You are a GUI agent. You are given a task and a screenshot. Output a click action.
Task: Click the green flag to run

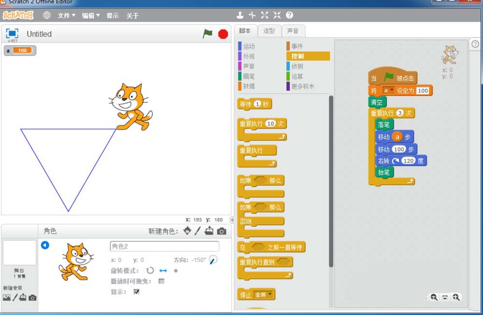point(208,33)
